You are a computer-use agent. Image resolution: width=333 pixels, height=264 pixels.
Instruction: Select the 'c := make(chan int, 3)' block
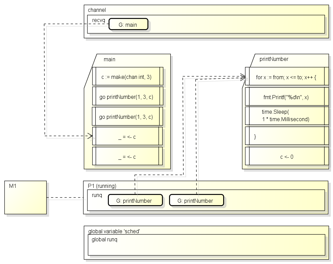click(128, 76)
